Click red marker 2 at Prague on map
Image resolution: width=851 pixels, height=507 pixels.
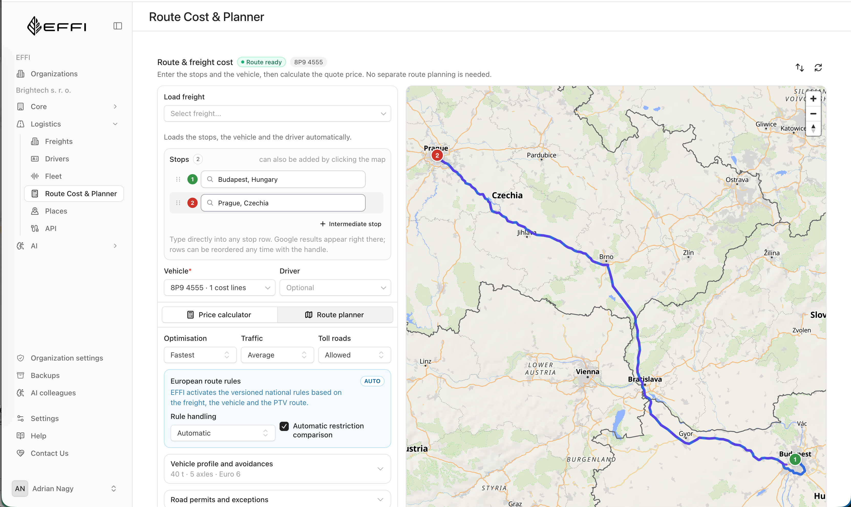(x=437, y=155)
